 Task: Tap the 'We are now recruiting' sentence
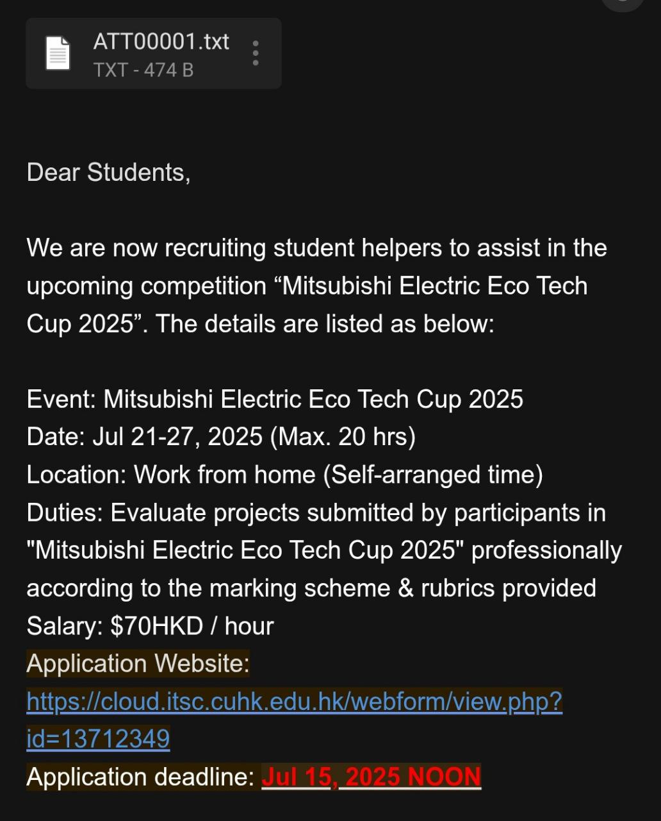(316, 248)
